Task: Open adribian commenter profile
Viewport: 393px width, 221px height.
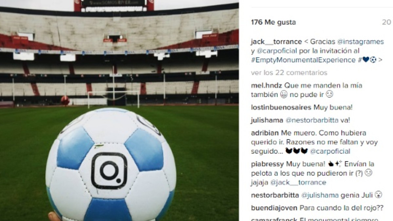Action: [x=265, y=133]
